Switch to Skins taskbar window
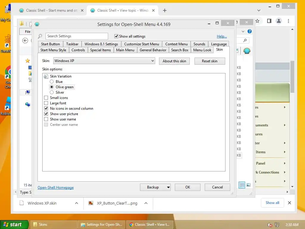 pos(54,225)
